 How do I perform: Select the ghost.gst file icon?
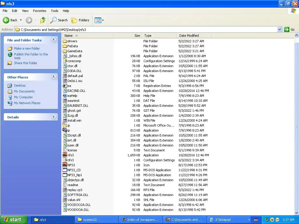65,110
